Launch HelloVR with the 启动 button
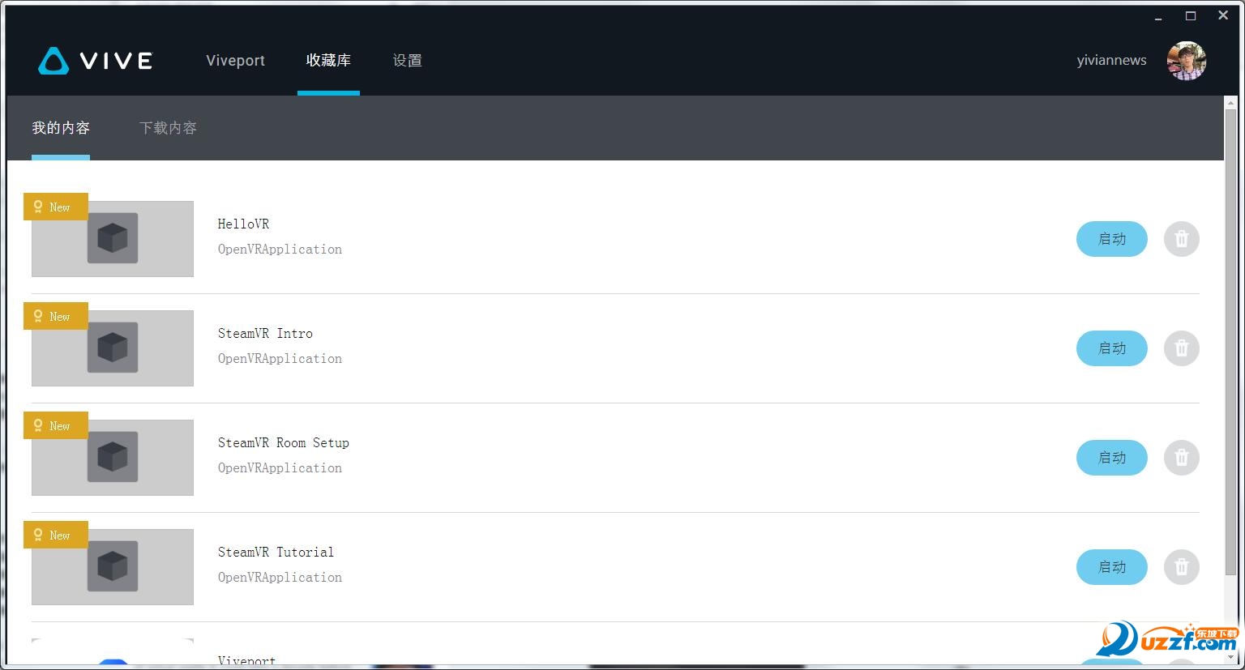The width and height of the screenshot is (1245, 670). tap(1111, 239)
